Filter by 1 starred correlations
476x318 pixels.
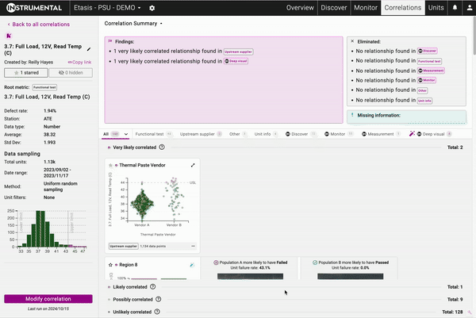26,73
